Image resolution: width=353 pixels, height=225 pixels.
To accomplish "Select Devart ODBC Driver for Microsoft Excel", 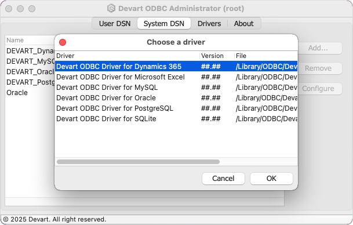I will coord(176,77).
